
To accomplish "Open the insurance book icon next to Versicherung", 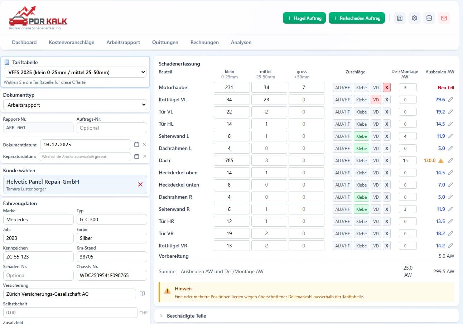I will tap(142, 294).
